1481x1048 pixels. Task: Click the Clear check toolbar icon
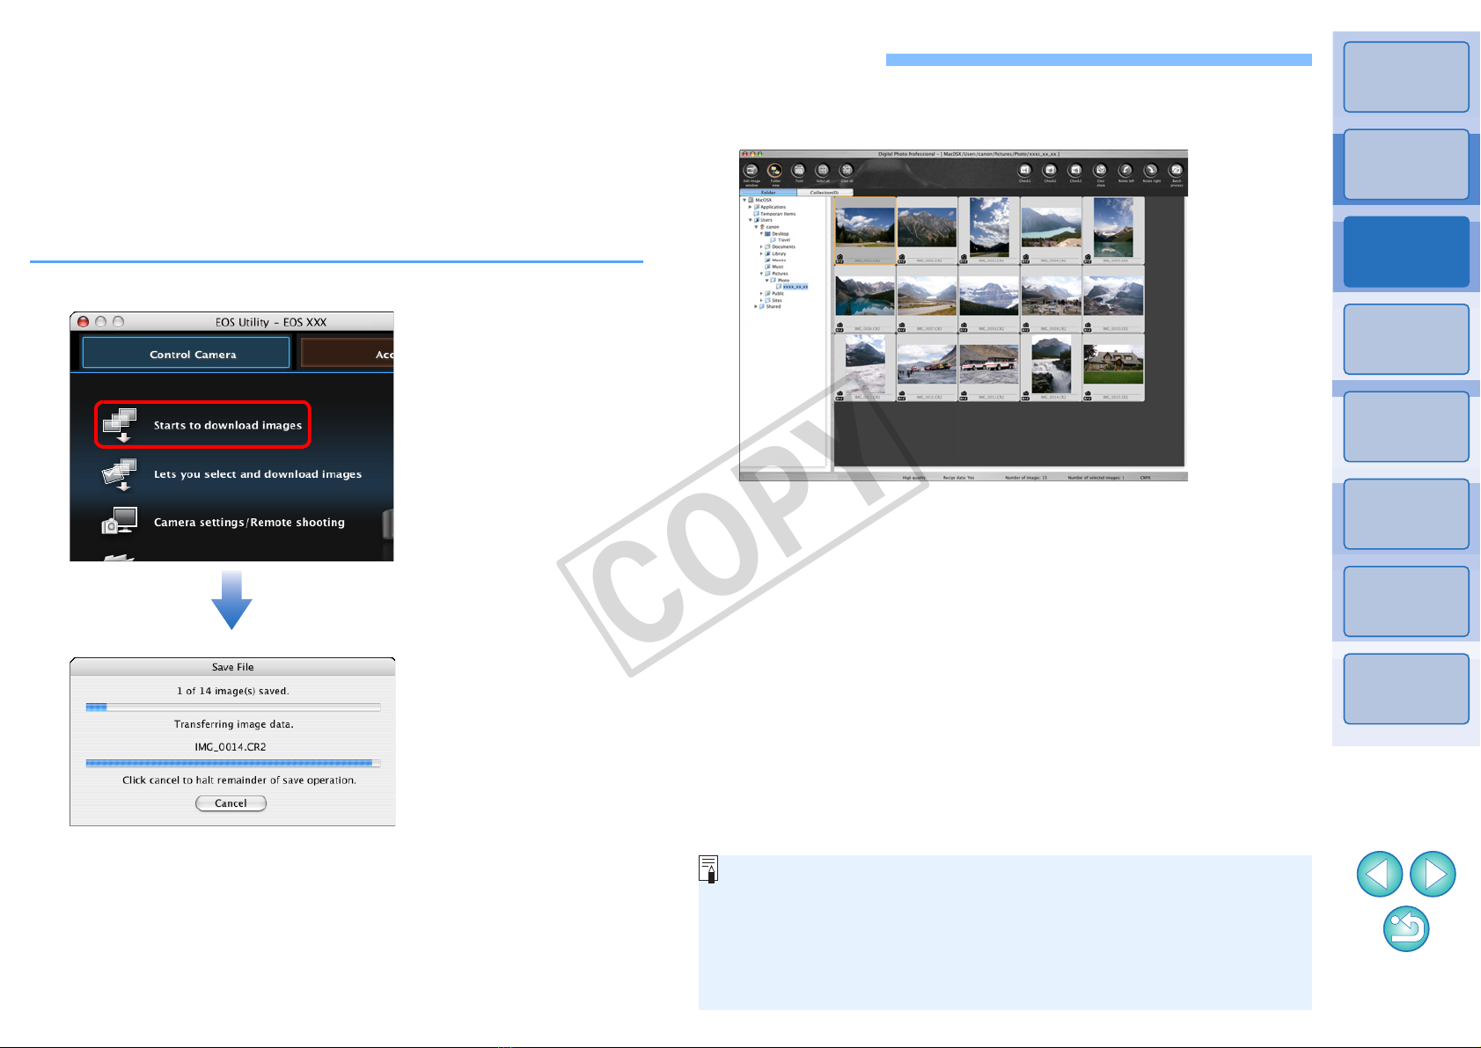point(1100,172)
